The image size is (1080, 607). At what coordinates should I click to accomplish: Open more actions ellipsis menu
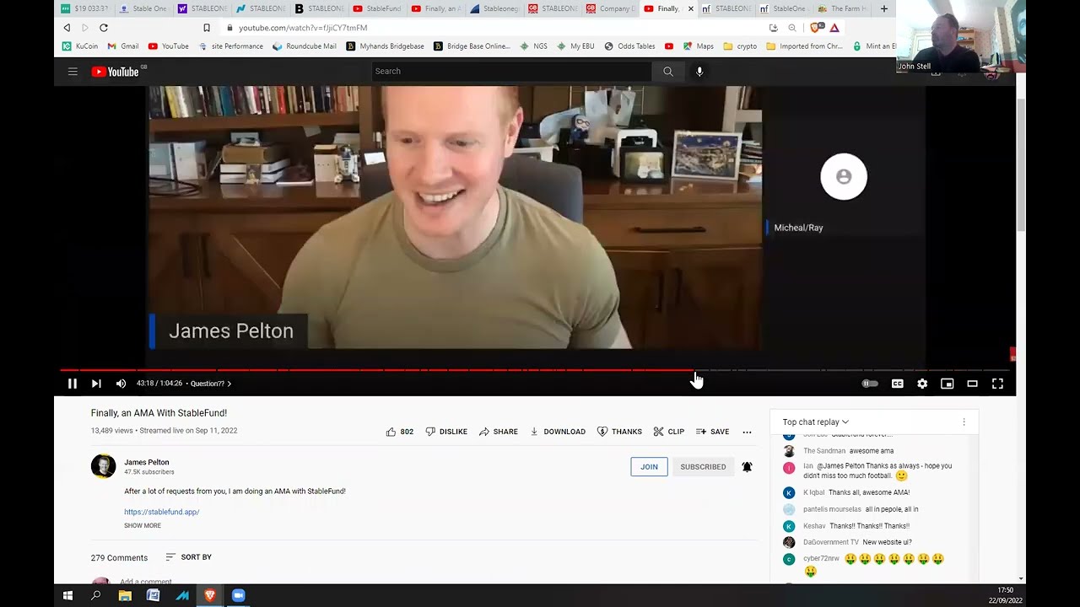click(747, 432)
